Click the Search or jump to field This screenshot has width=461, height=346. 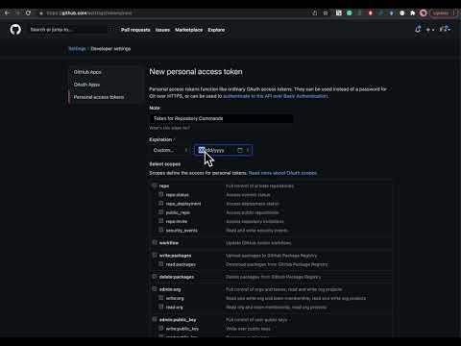point(69,30)
